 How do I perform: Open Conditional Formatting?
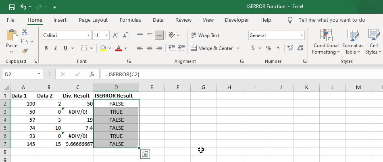click(x=326, y=42)
